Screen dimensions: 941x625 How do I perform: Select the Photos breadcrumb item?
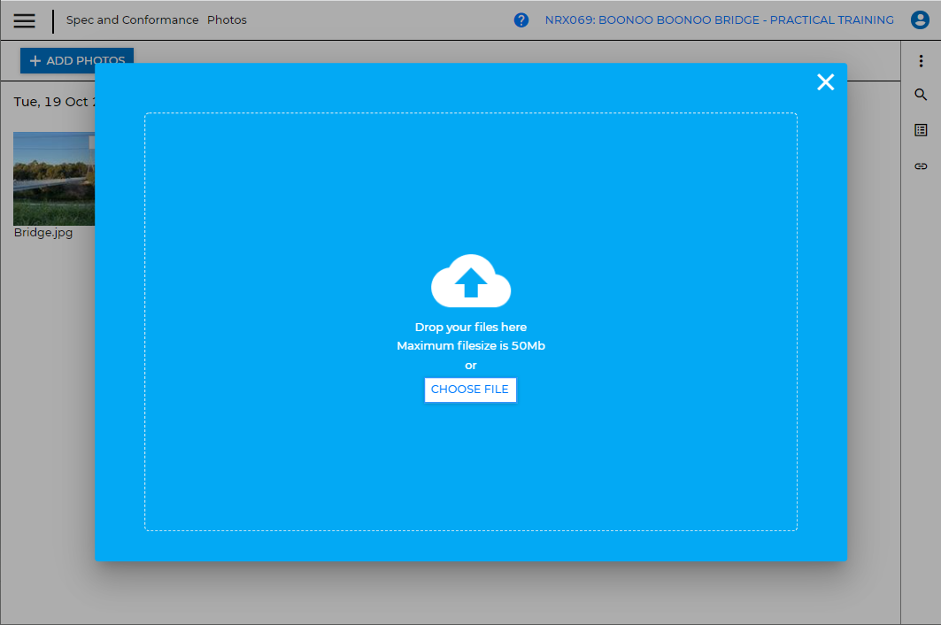coord(227,20)
